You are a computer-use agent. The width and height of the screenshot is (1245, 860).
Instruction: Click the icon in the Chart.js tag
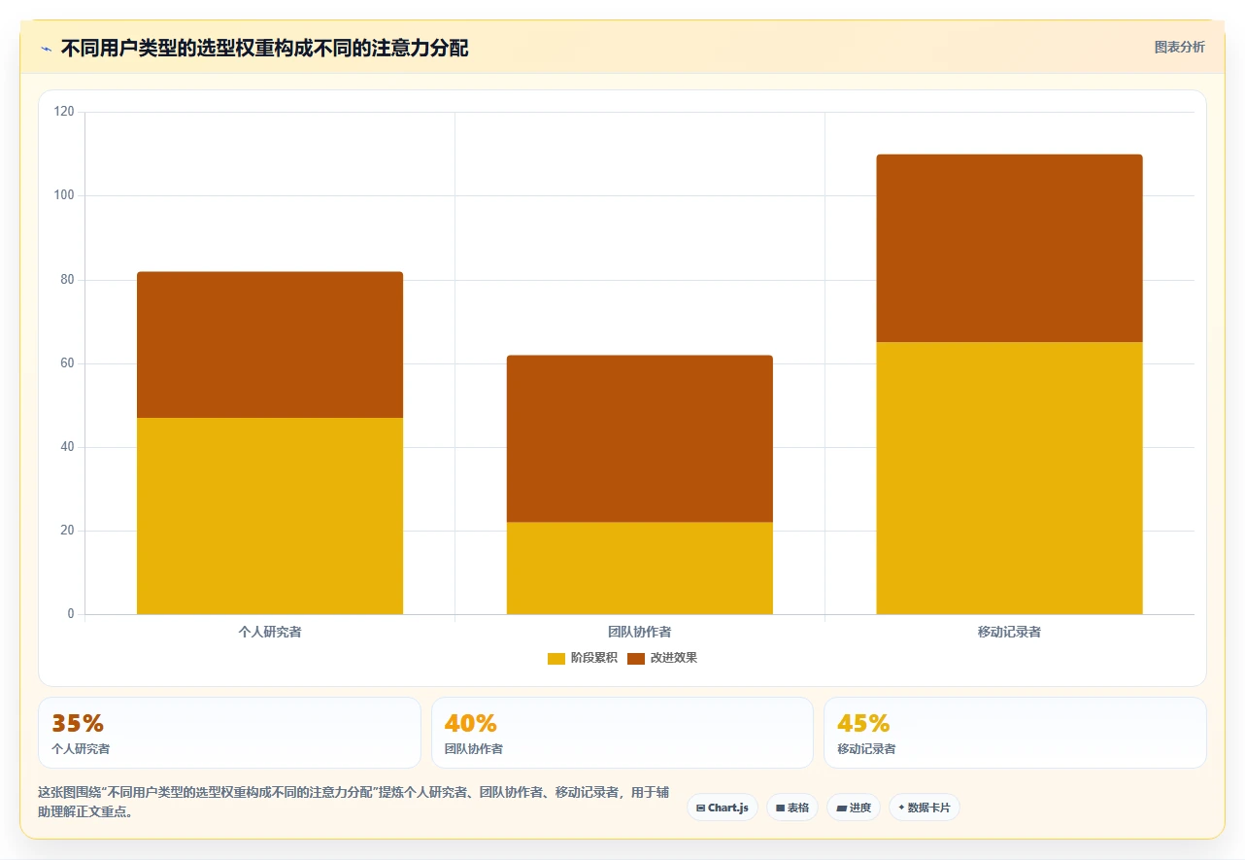700,808
